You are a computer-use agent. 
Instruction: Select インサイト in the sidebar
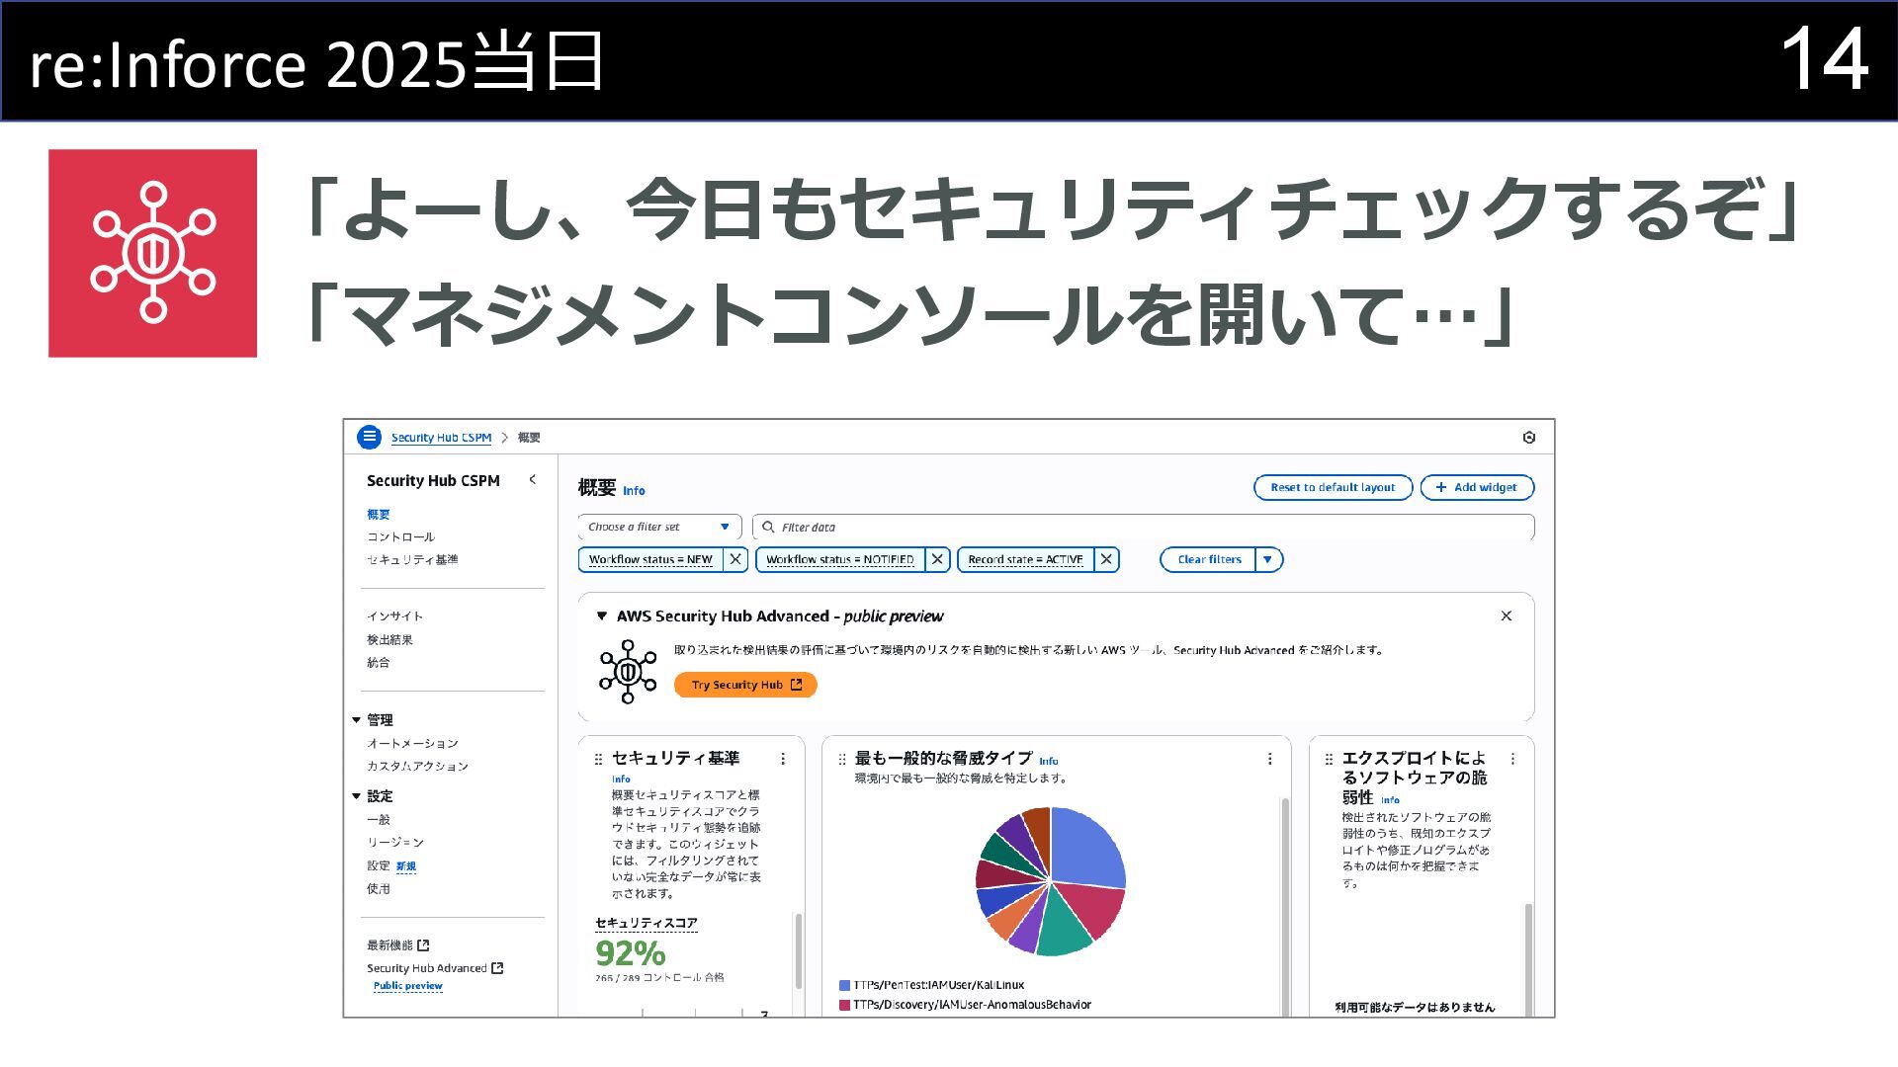[x=394, y=616]
